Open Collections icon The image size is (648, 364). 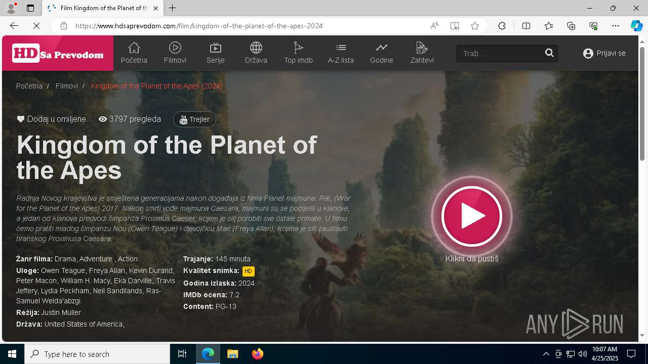point(571,26)
